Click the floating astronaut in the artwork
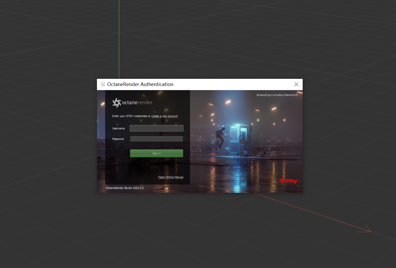 (220, 136)
